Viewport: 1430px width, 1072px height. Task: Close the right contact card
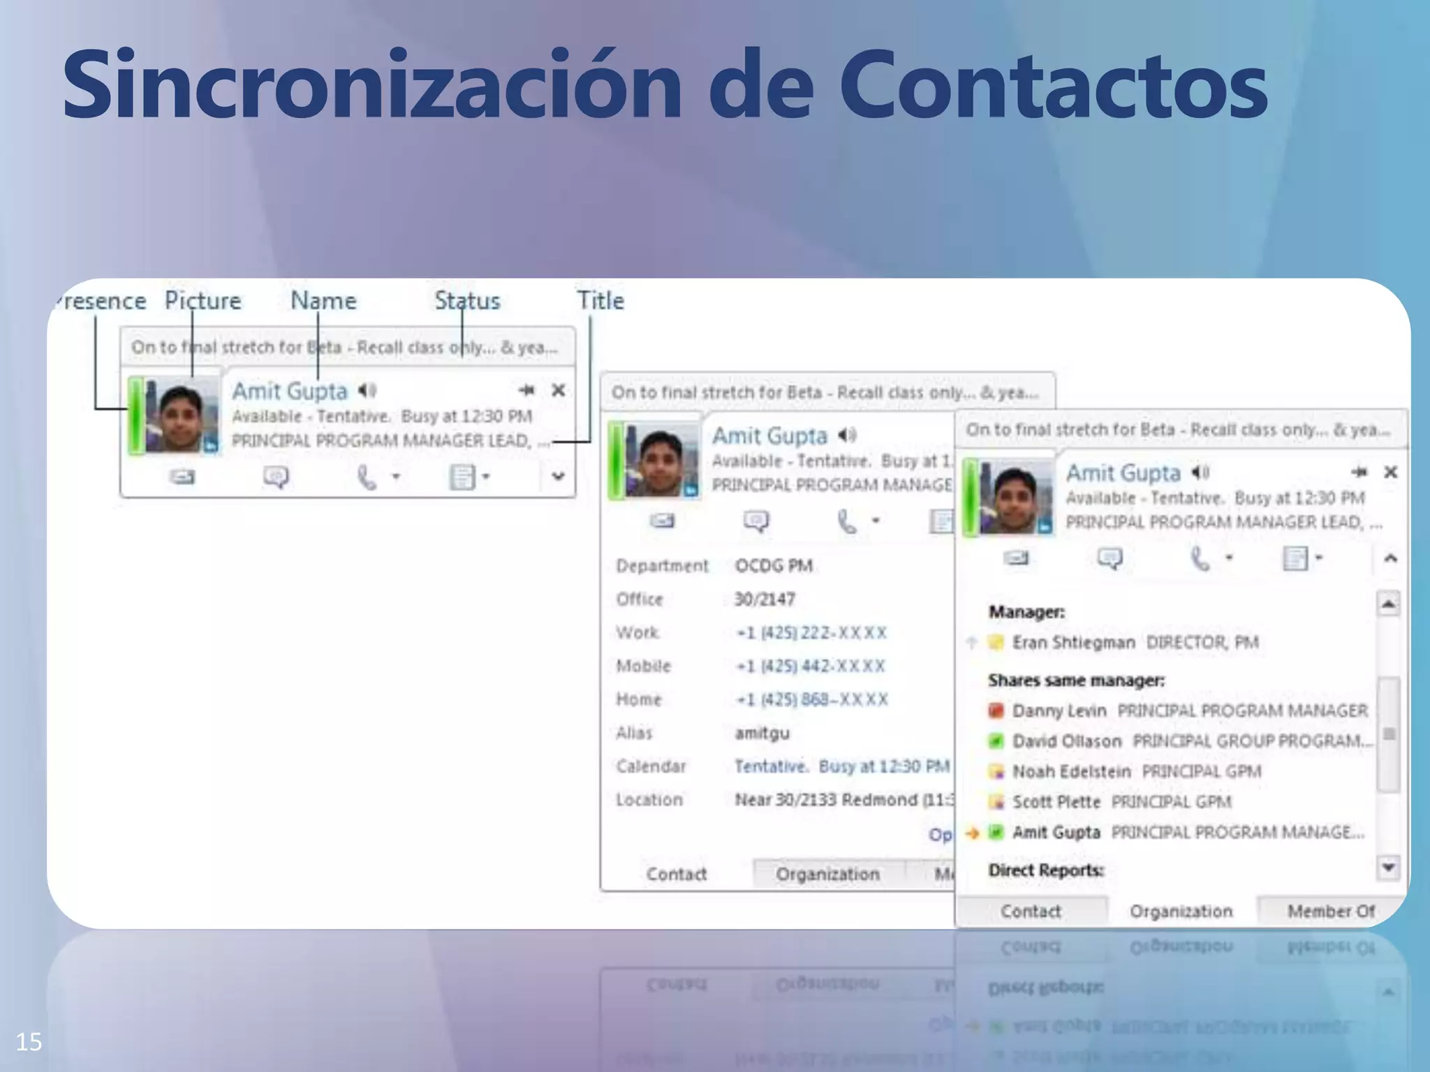(1390, 472)
